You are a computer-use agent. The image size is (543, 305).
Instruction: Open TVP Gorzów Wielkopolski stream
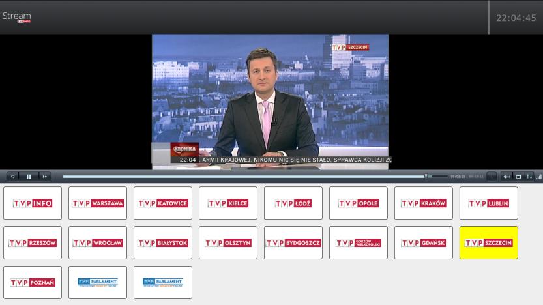(359, 242)
